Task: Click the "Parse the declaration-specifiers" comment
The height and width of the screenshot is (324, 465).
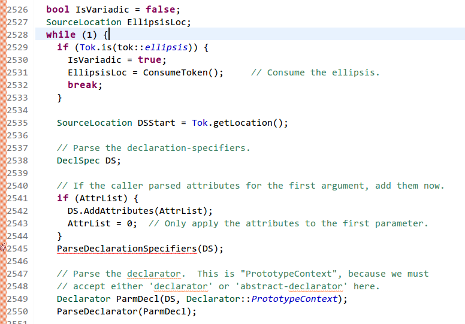Action: (x=153, y=148)
